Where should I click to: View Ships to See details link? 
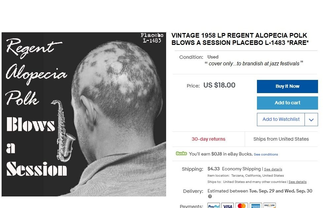tap(298, 182)
